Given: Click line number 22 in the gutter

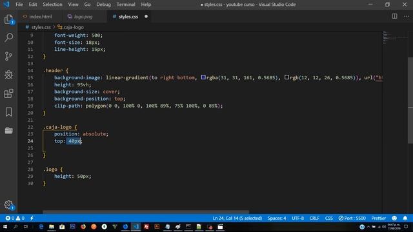Looking at the screenshot, I should tap(30, 127).
